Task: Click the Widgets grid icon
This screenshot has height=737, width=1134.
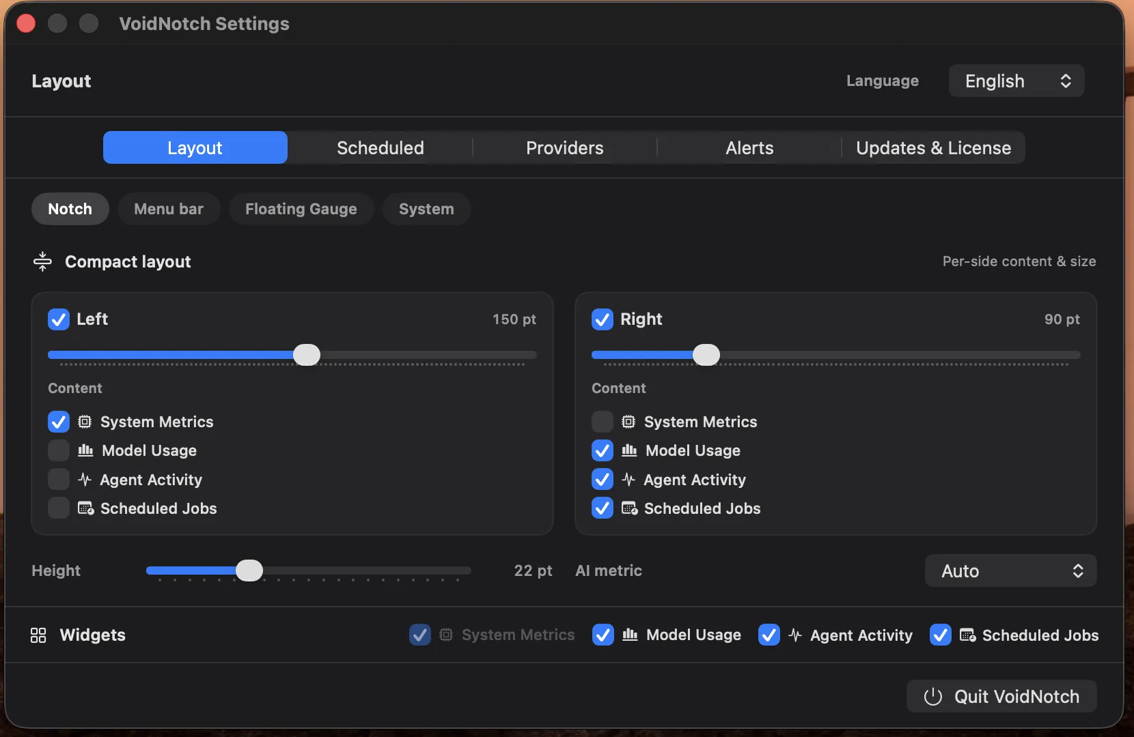Action: click(38, 635)
